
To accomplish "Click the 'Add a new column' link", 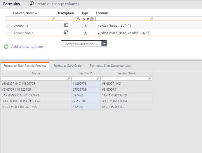I will [27, 46].
